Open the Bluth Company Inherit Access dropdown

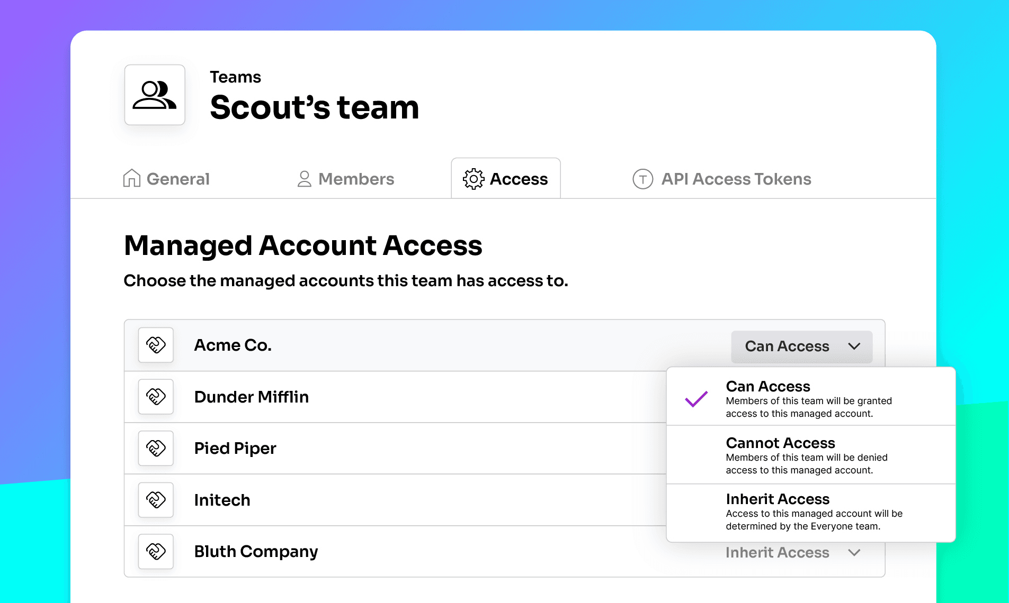(778, 553)
